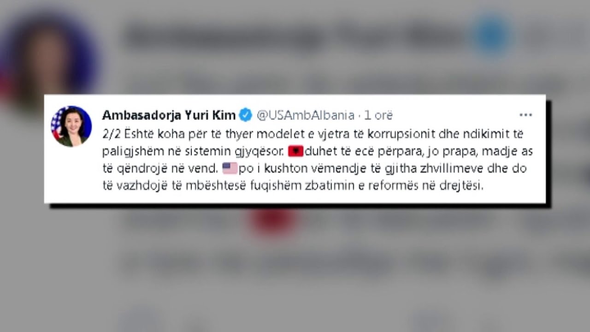
Task: Open the Ambasadorja Yuri Kim display name
Action: [169, 115]
